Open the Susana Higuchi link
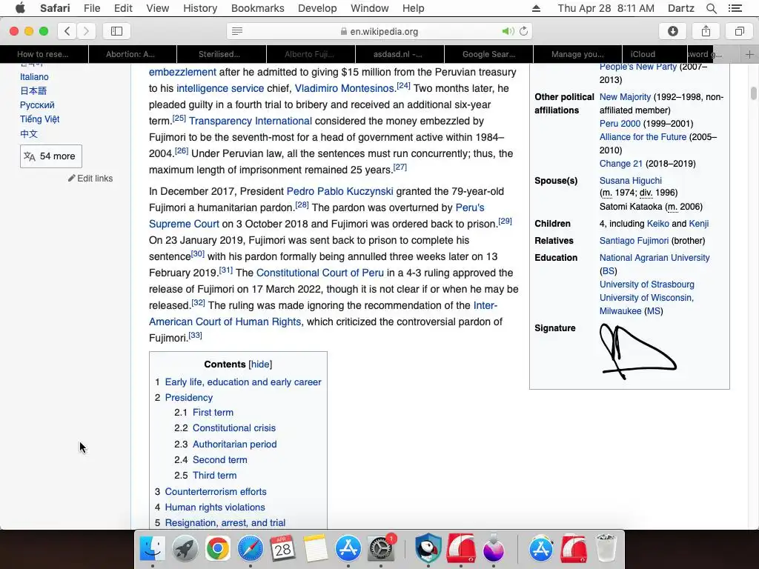 tap(630, 181)
